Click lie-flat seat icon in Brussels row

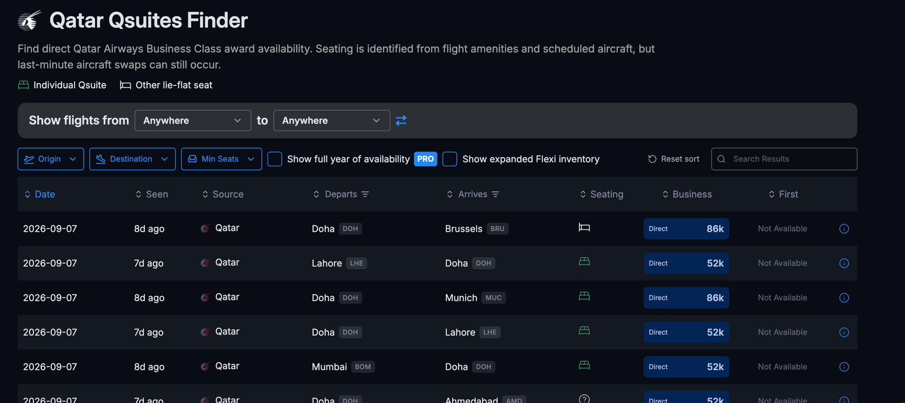tap(584, 227)
